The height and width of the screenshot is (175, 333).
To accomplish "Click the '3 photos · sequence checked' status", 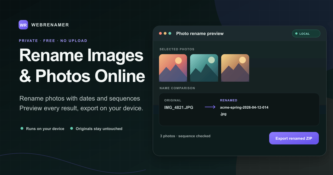I will 185,136.
